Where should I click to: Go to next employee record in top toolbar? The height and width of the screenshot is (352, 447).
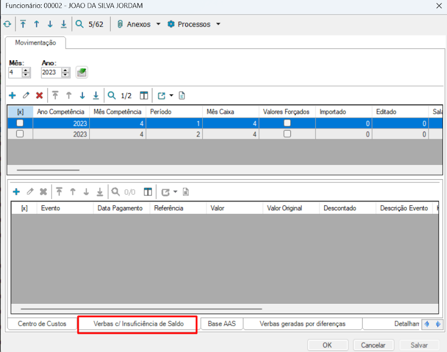click(50, 24)
